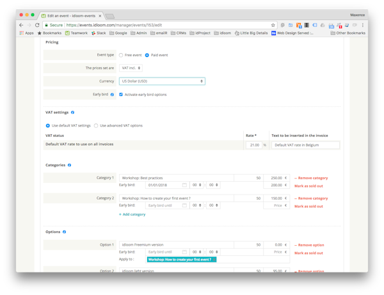
Task: Open the Bookmarks folder in bookmarks bar
Action: (x=49, y=33)
